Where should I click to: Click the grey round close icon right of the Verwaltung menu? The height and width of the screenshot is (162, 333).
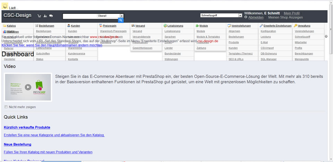[x=326, y=36]
